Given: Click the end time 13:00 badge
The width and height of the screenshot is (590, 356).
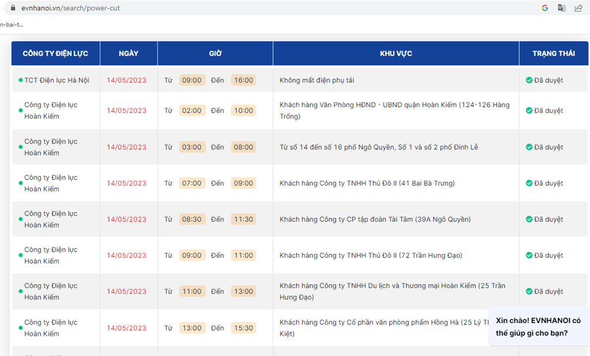Looking at the screenshot, I should (244, 291).
